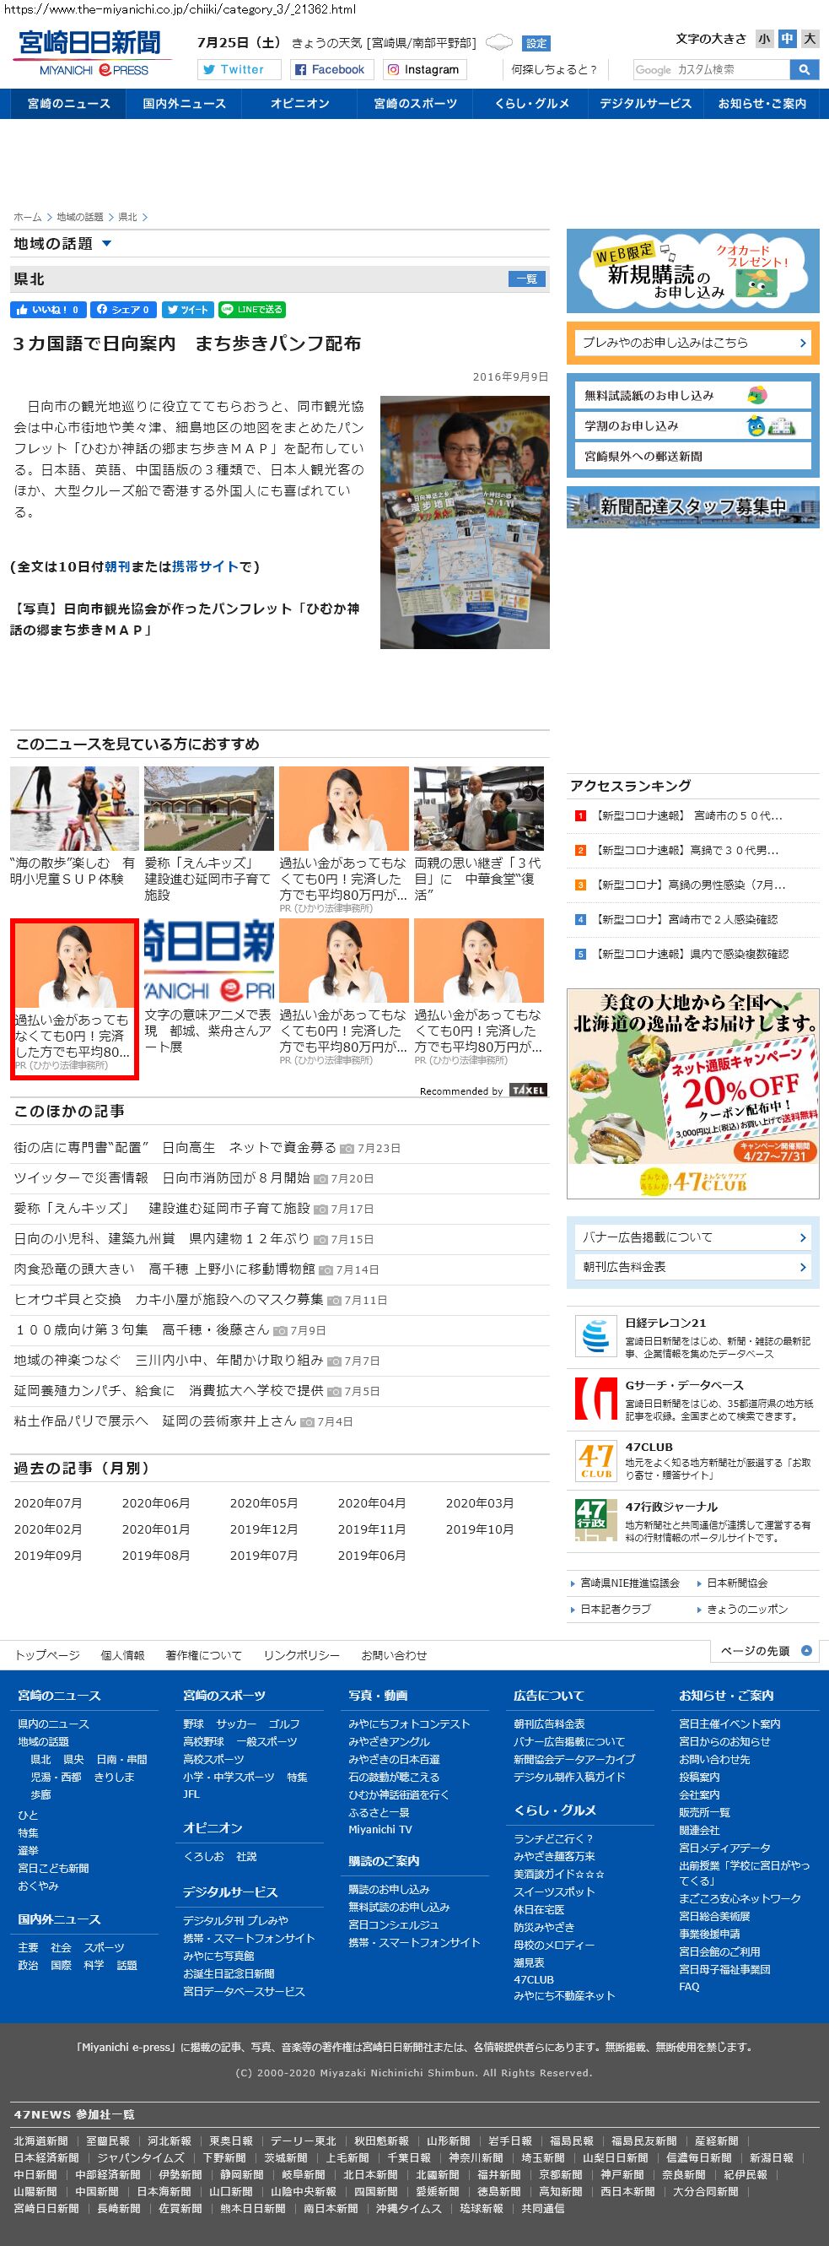Open 宮崎のニュース menu
Screen dimensions: 829x2246
click(69, 104)
